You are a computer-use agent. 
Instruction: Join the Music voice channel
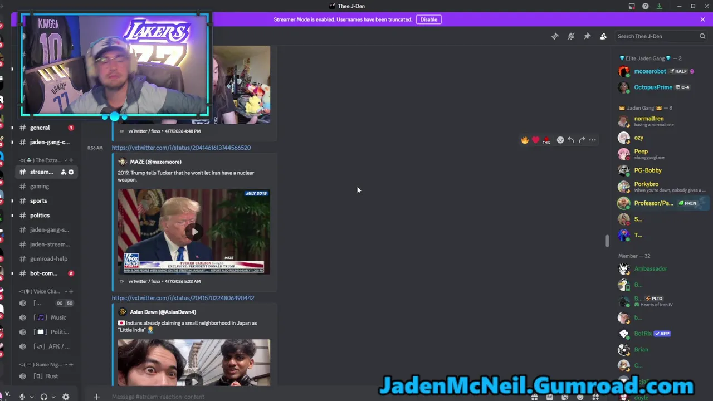coord(47,317)
